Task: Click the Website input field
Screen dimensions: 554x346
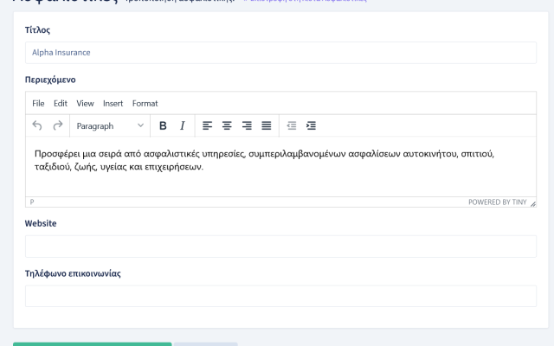Action: 280,247
